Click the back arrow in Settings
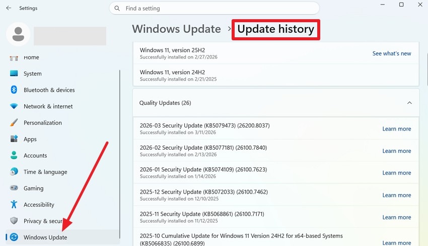 tap(9, 8)
